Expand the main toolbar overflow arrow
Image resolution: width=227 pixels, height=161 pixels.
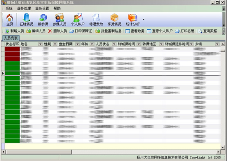tap(144, 19)
